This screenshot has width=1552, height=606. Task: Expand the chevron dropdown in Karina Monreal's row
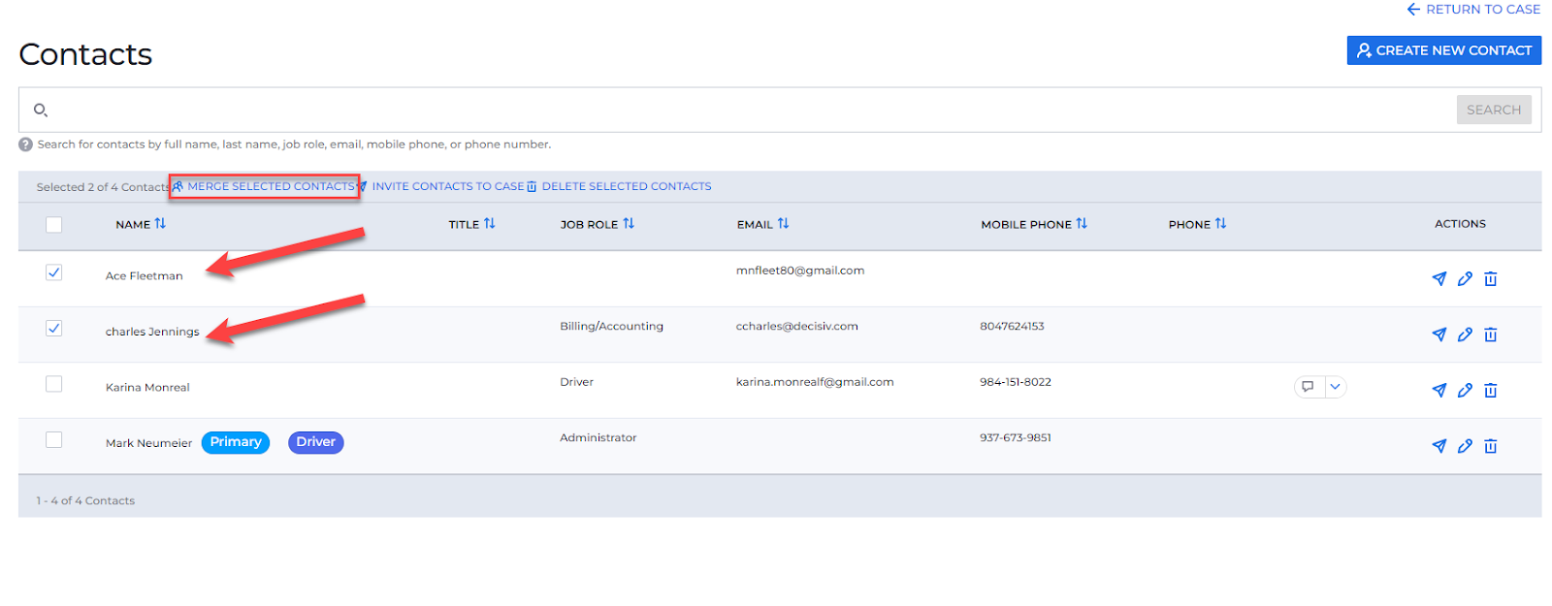tap(1336, 387)
